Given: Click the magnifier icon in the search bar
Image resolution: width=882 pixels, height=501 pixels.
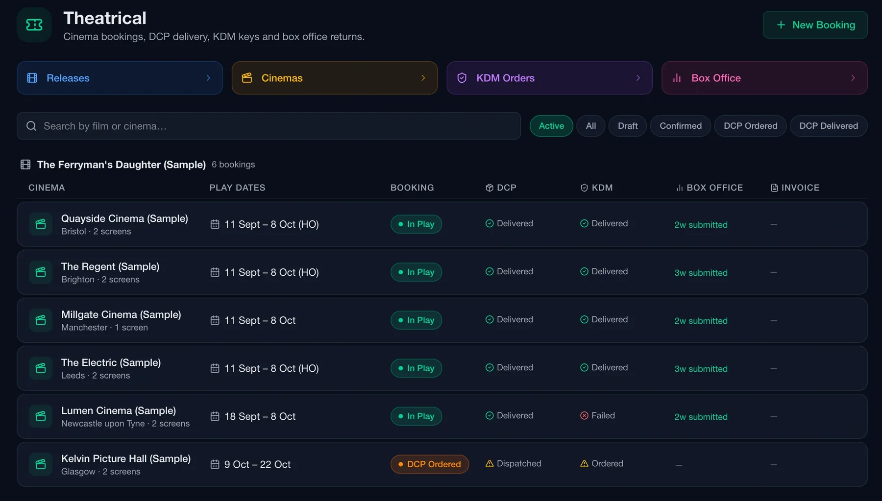Looking at the screenshot, I should (31, 126).
